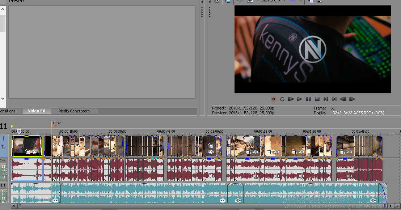Click Play From Start under the preview
401x210 pixels.
[x=291, y=99]
